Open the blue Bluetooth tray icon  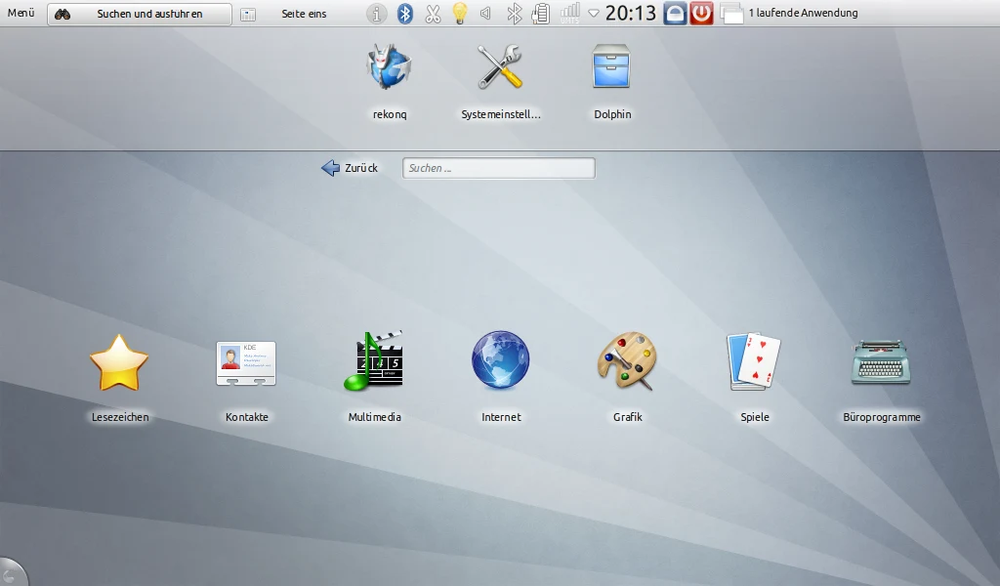point(405,14)
